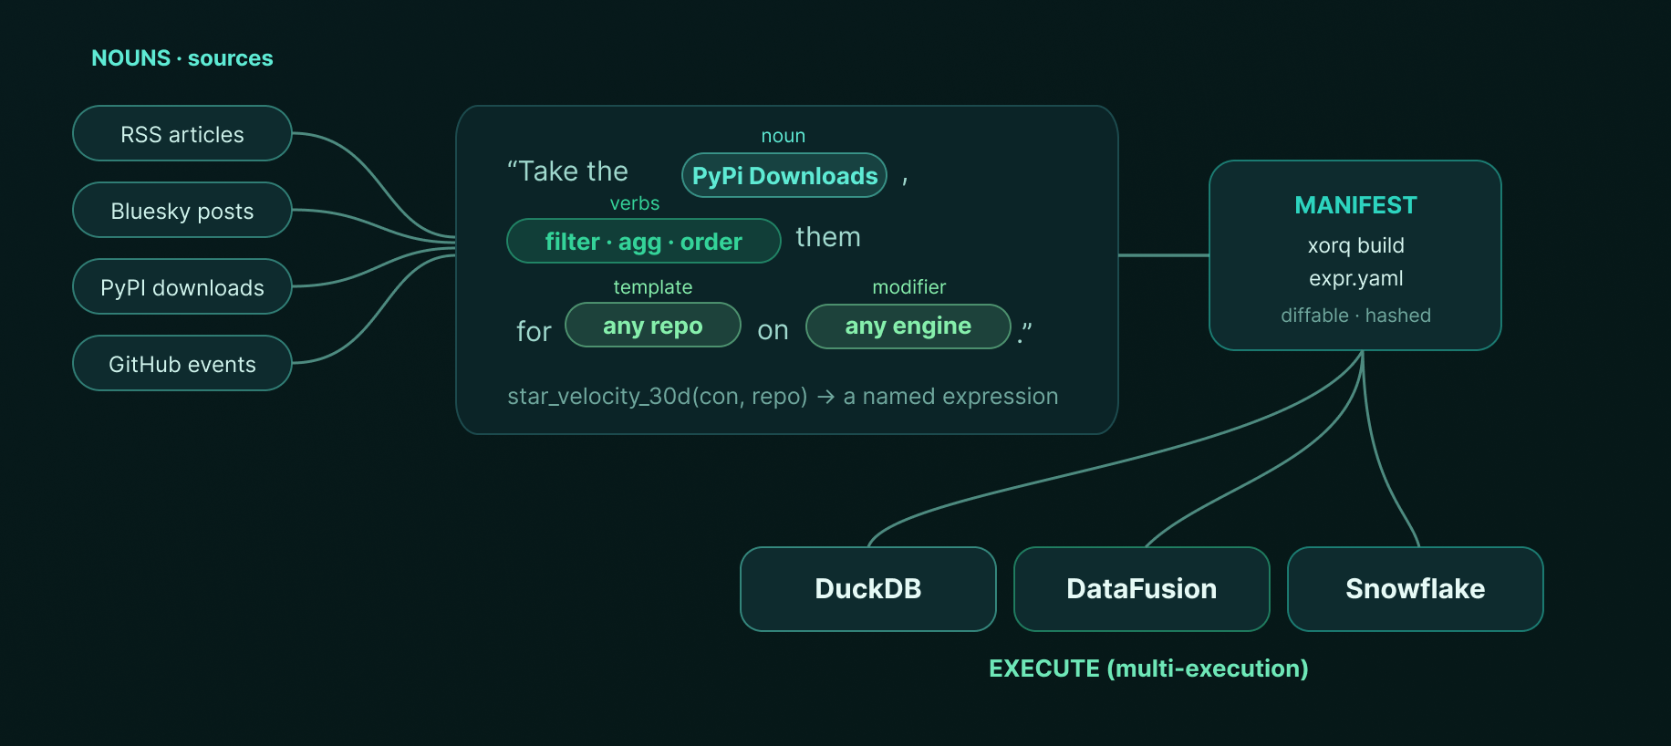Click the PyPi Downloads noun chip

coord(784,175)
